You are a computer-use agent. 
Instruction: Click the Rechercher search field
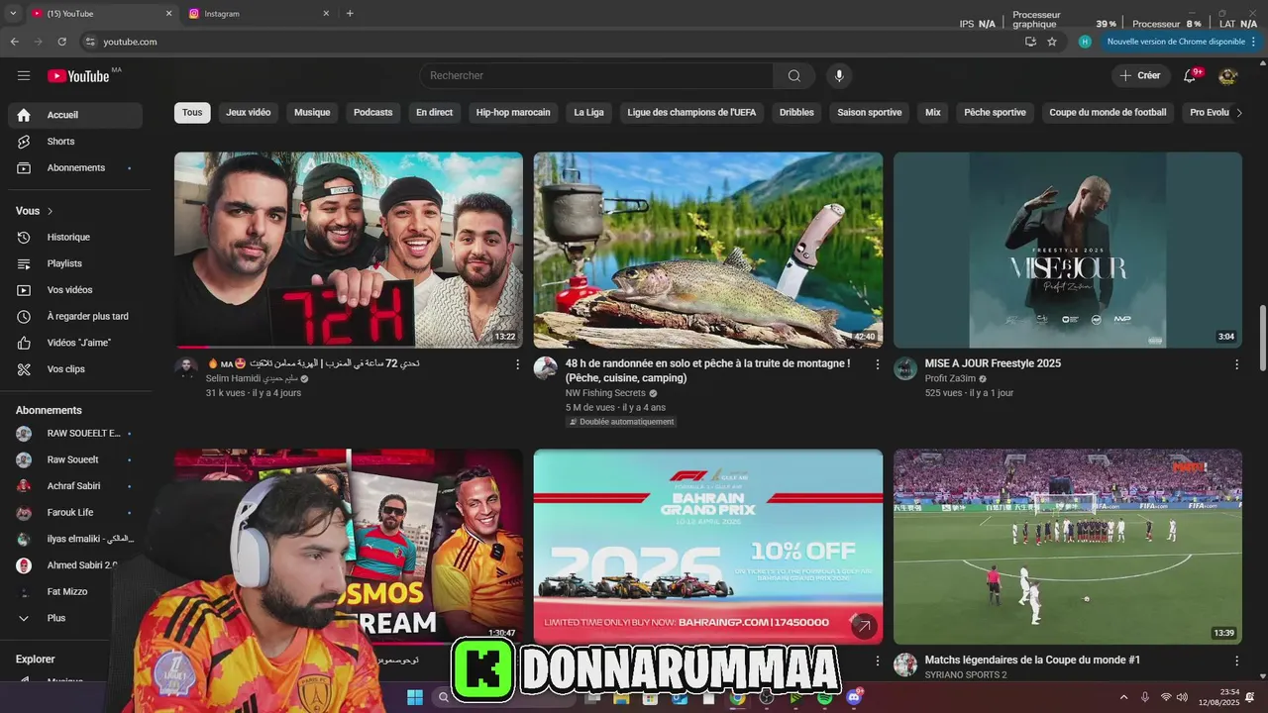tap(596, 76)
